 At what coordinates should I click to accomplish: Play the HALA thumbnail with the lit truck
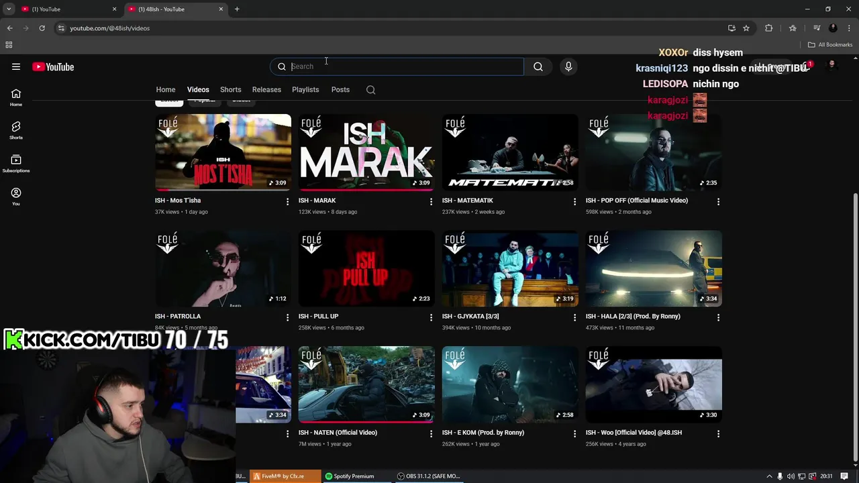point(654,268)
